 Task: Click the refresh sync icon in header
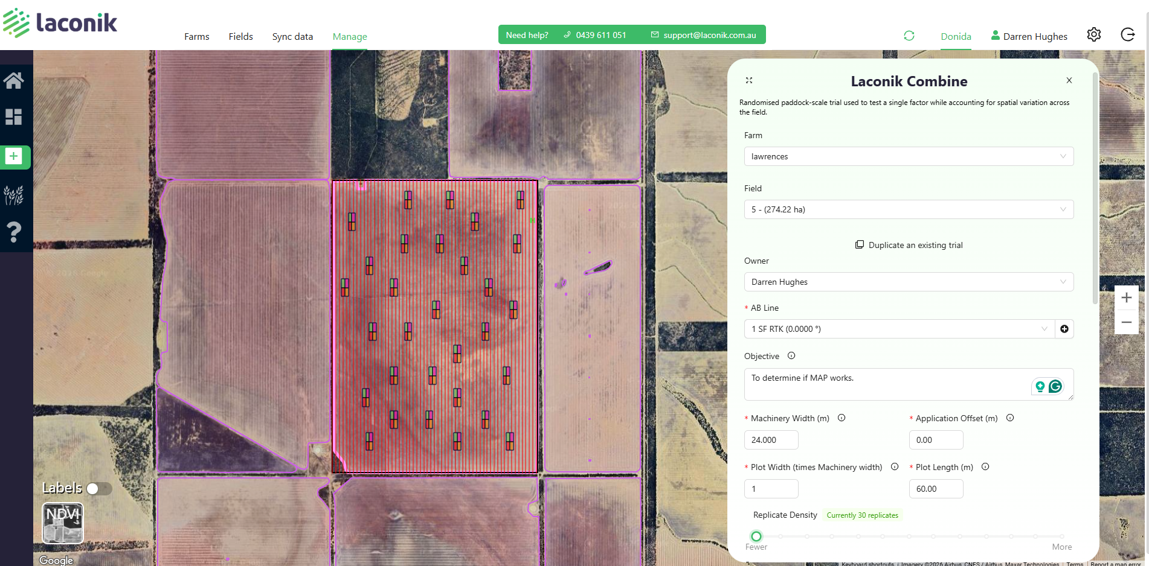click(x=909, y=36)
